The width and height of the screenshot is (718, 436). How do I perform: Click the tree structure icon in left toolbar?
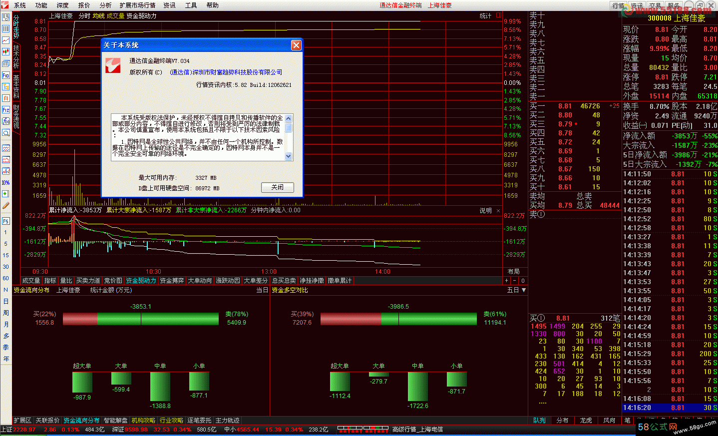point(6,87)
